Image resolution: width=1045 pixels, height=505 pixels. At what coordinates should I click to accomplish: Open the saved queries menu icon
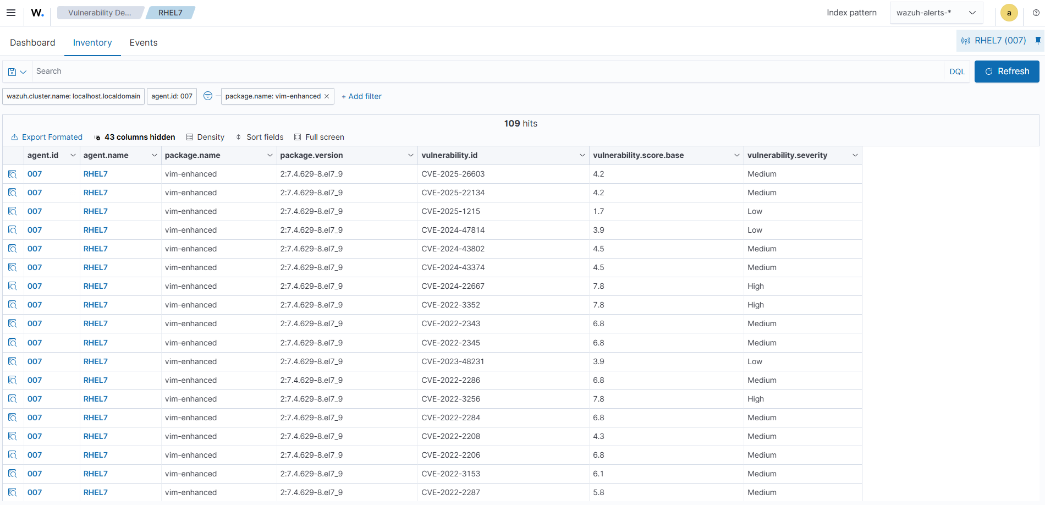tap(17, 72)
